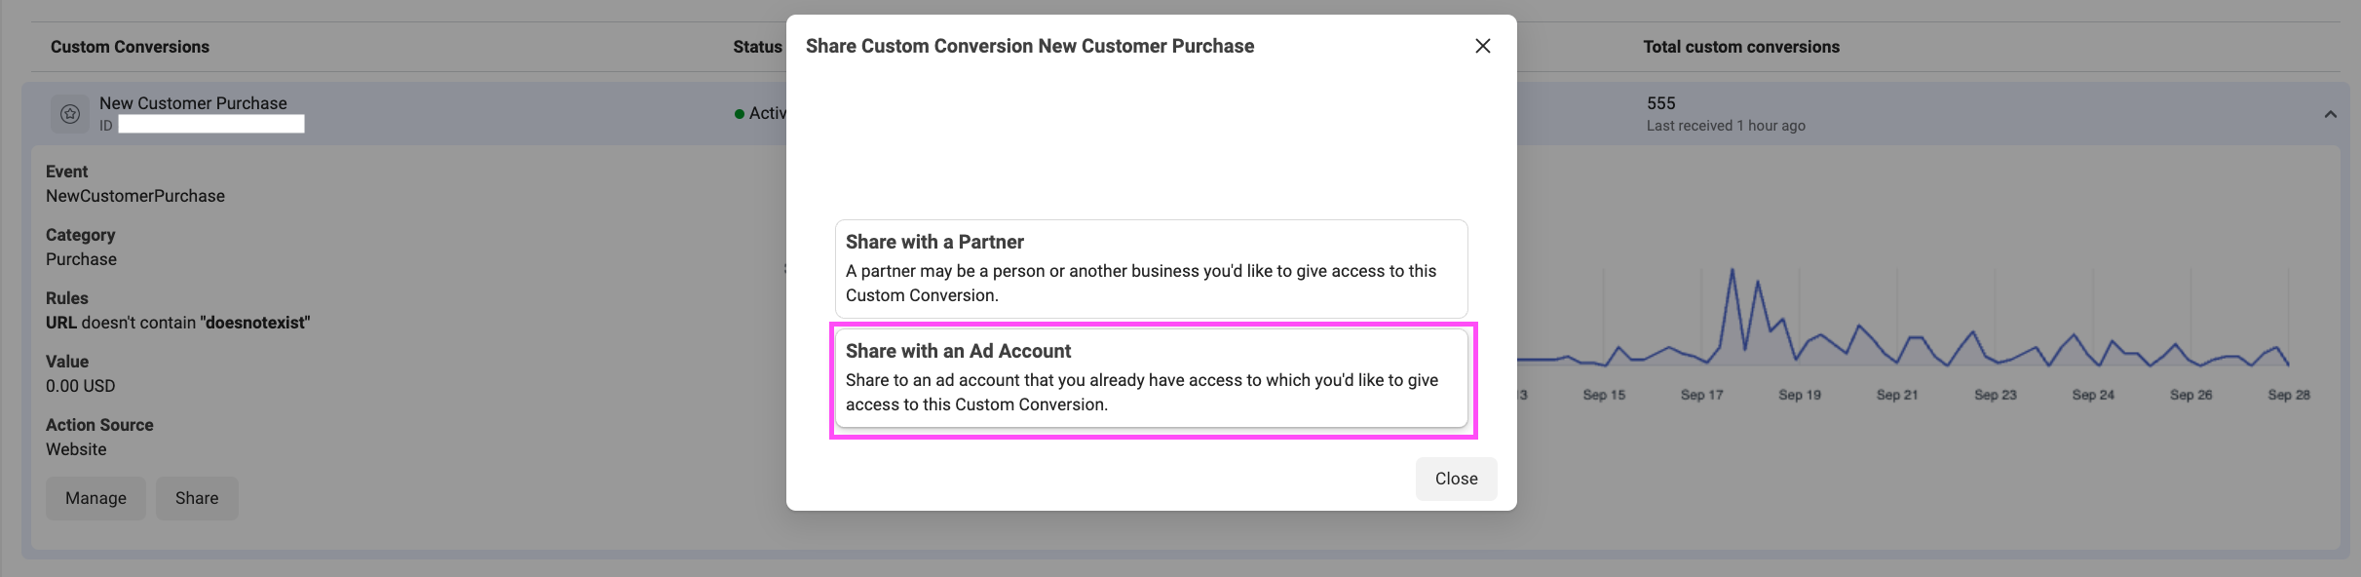Click the redacted ID field
2361x577 pixels.
(x=211, y=124)
